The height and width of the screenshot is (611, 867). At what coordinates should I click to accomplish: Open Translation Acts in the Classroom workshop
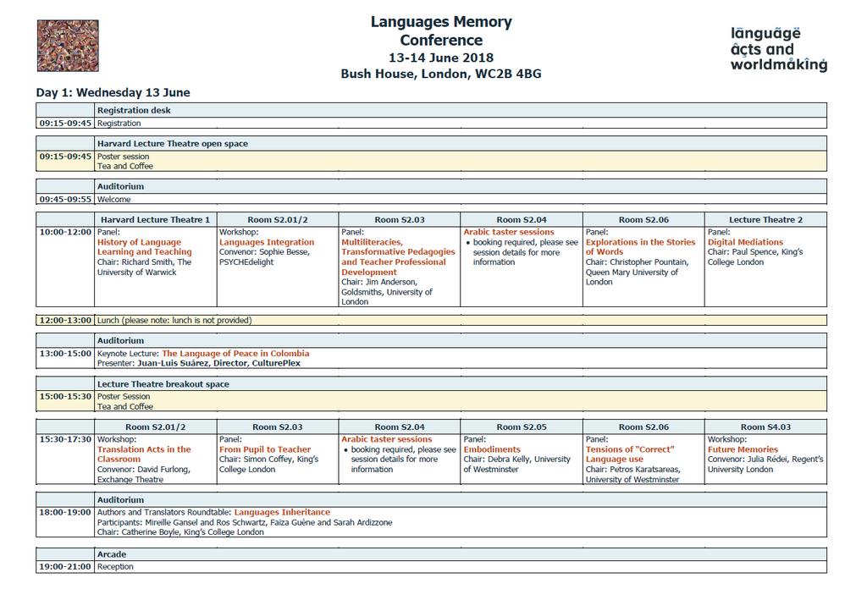click(144, 454)
